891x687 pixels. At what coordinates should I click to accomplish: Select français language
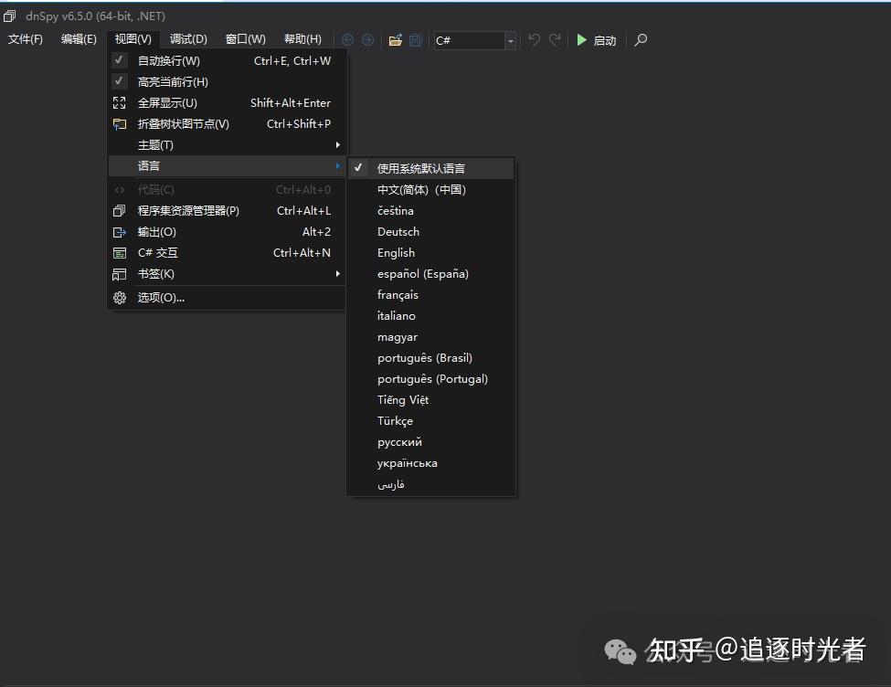[431, 295]
